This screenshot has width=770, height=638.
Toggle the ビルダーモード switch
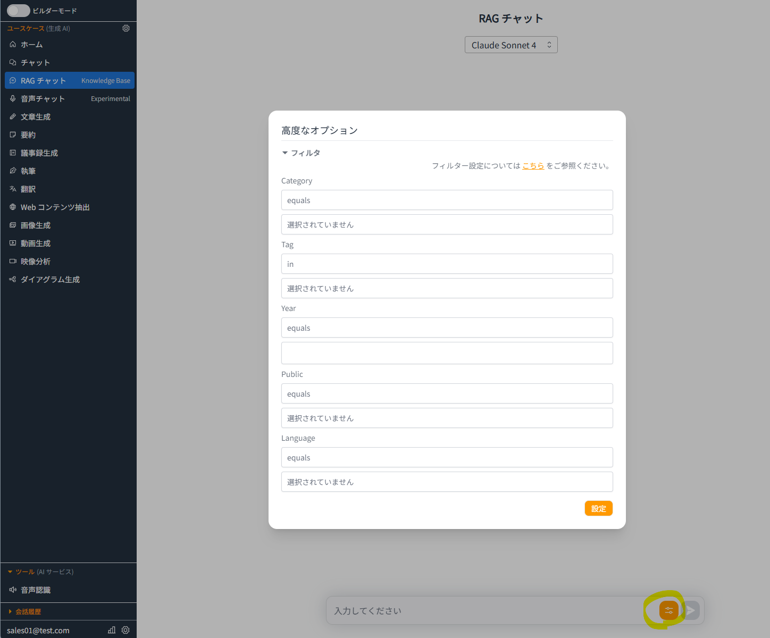pyautogui.click(x=18, y=11)
